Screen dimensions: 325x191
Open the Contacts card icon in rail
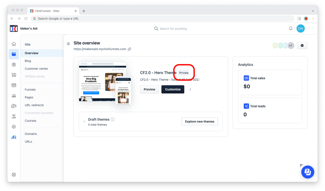coord(14,85)
